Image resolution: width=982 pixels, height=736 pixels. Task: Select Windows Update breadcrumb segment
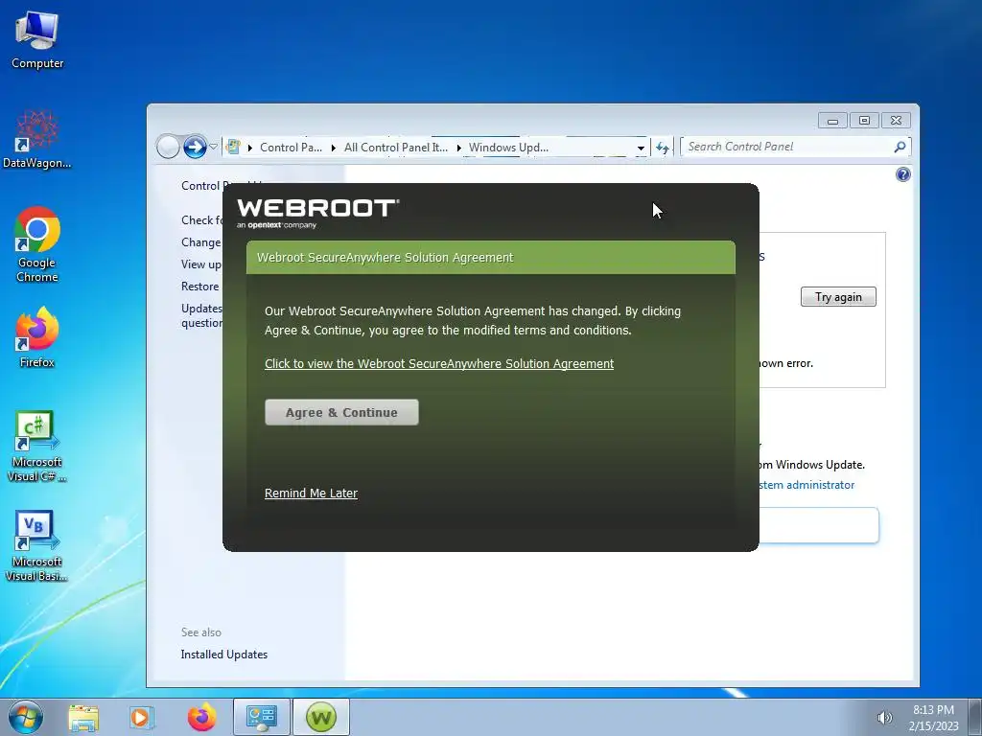point(508,147)
